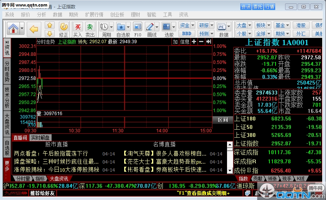Open the home page icon
Screen dimensions: 326x200
pos(13,28)
